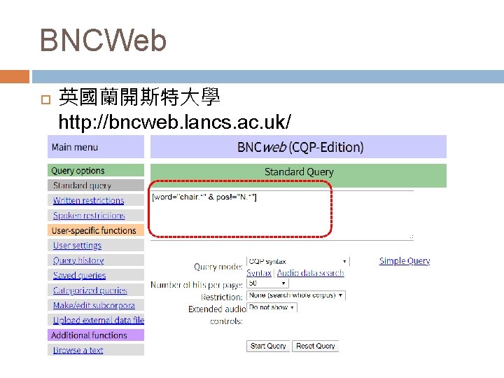Click the Standard Query heading

[x=298, y=172]
